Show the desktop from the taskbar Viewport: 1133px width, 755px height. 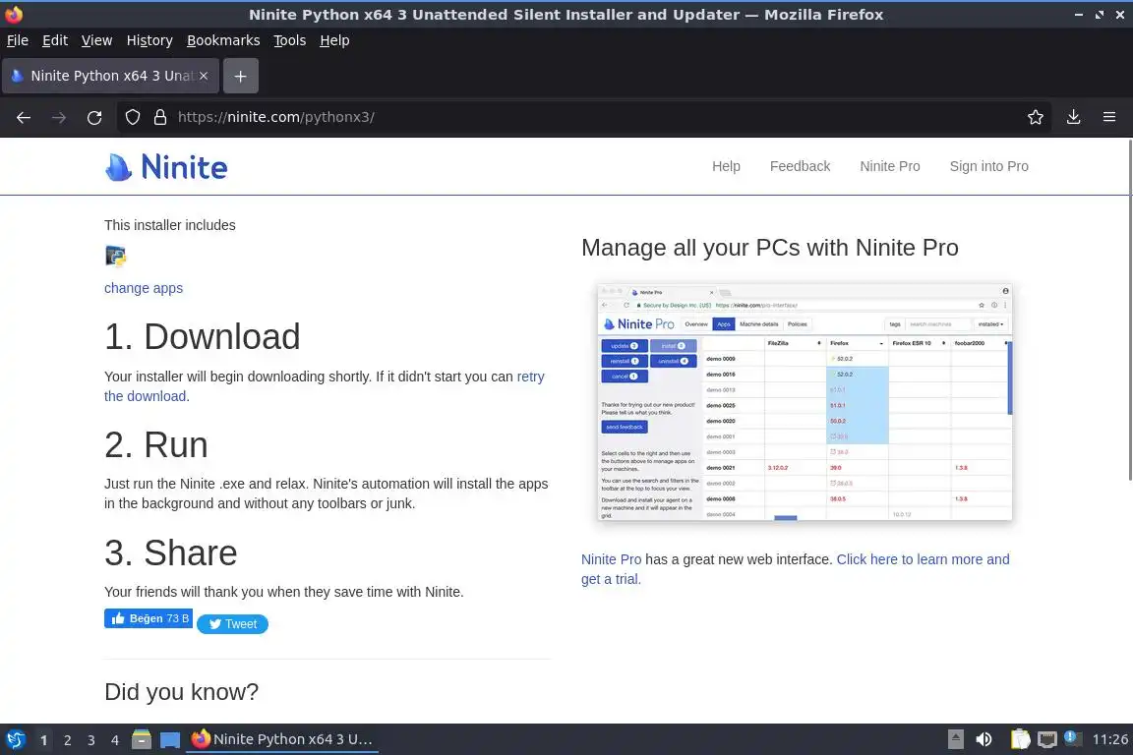170,739
